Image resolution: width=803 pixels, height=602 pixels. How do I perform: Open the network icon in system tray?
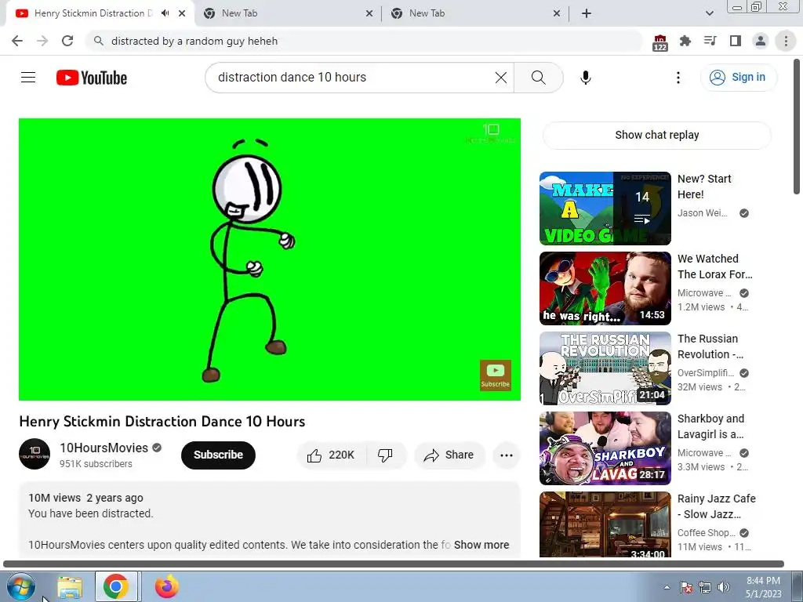click(705, 587)
